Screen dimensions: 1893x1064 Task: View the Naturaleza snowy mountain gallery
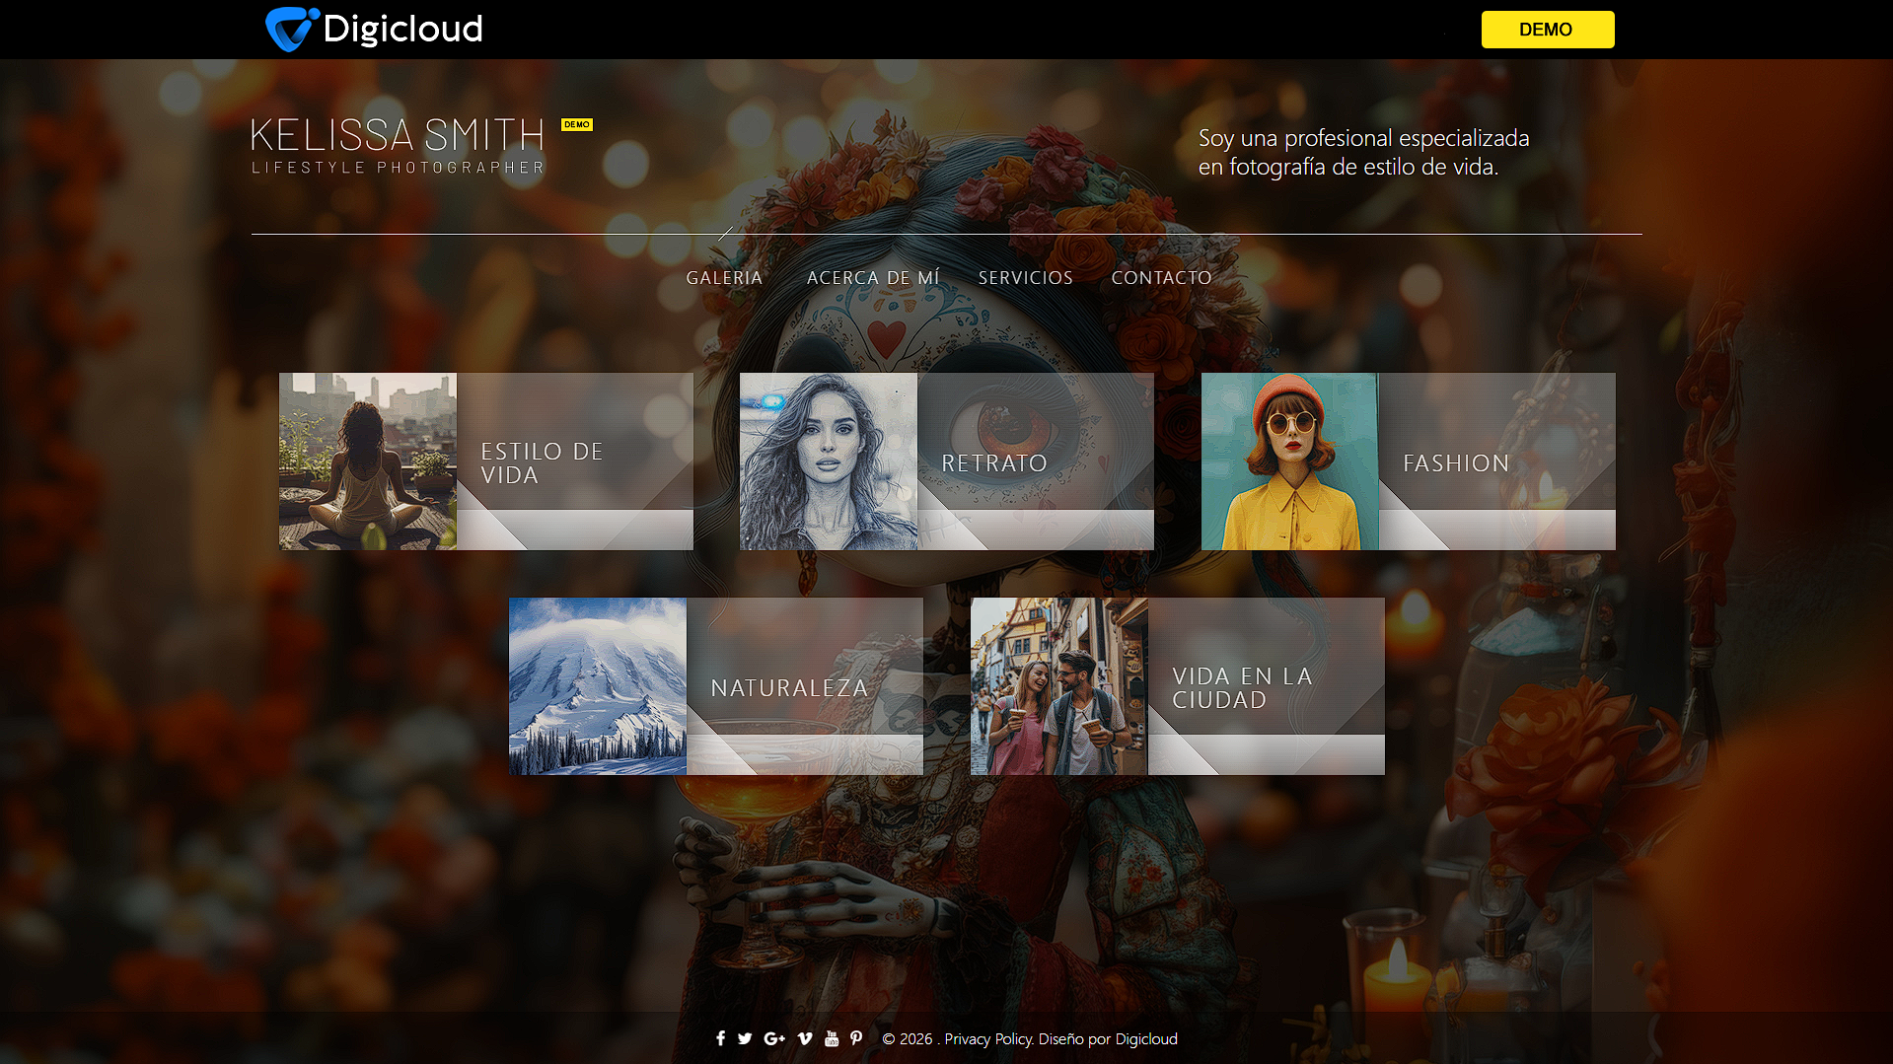coord(598,686)
